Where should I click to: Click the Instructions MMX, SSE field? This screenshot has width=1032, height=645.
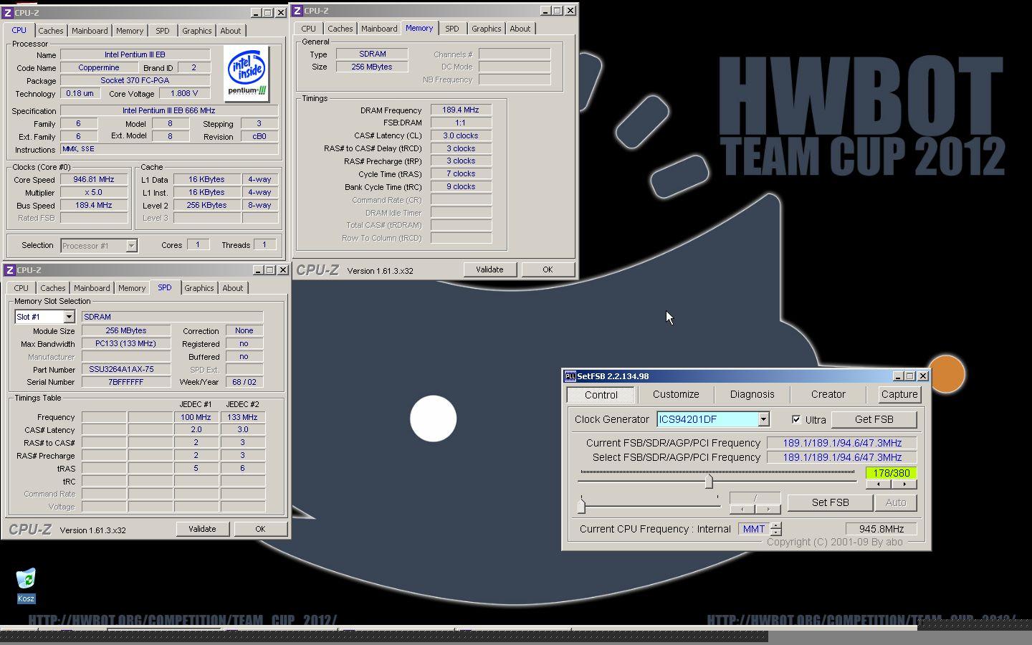coord(169,149)
